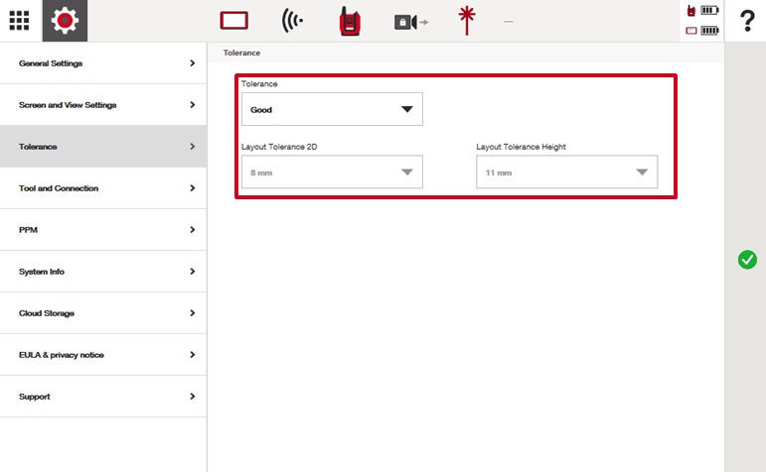The height and width of the screenshot is (472, 766).
Task: Click the red settings gear icon
Action: tap(65, 20)
